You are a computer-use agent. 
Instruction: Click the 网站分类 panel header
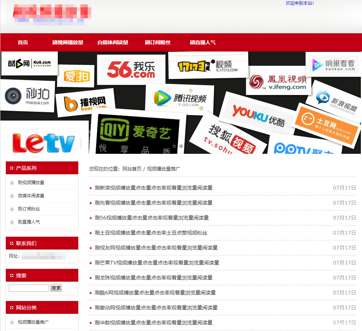[42, 308]
